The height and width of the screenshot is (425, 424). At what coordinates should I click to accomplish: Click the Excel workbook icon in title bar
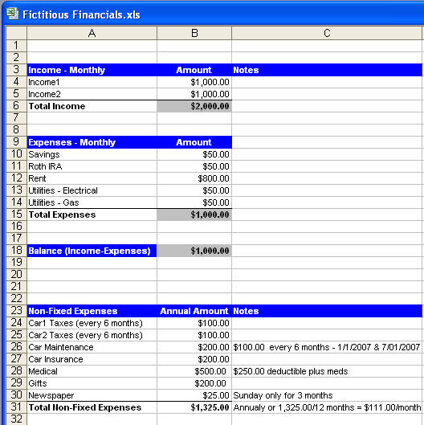pyautogui.click(x=12, y=14)
